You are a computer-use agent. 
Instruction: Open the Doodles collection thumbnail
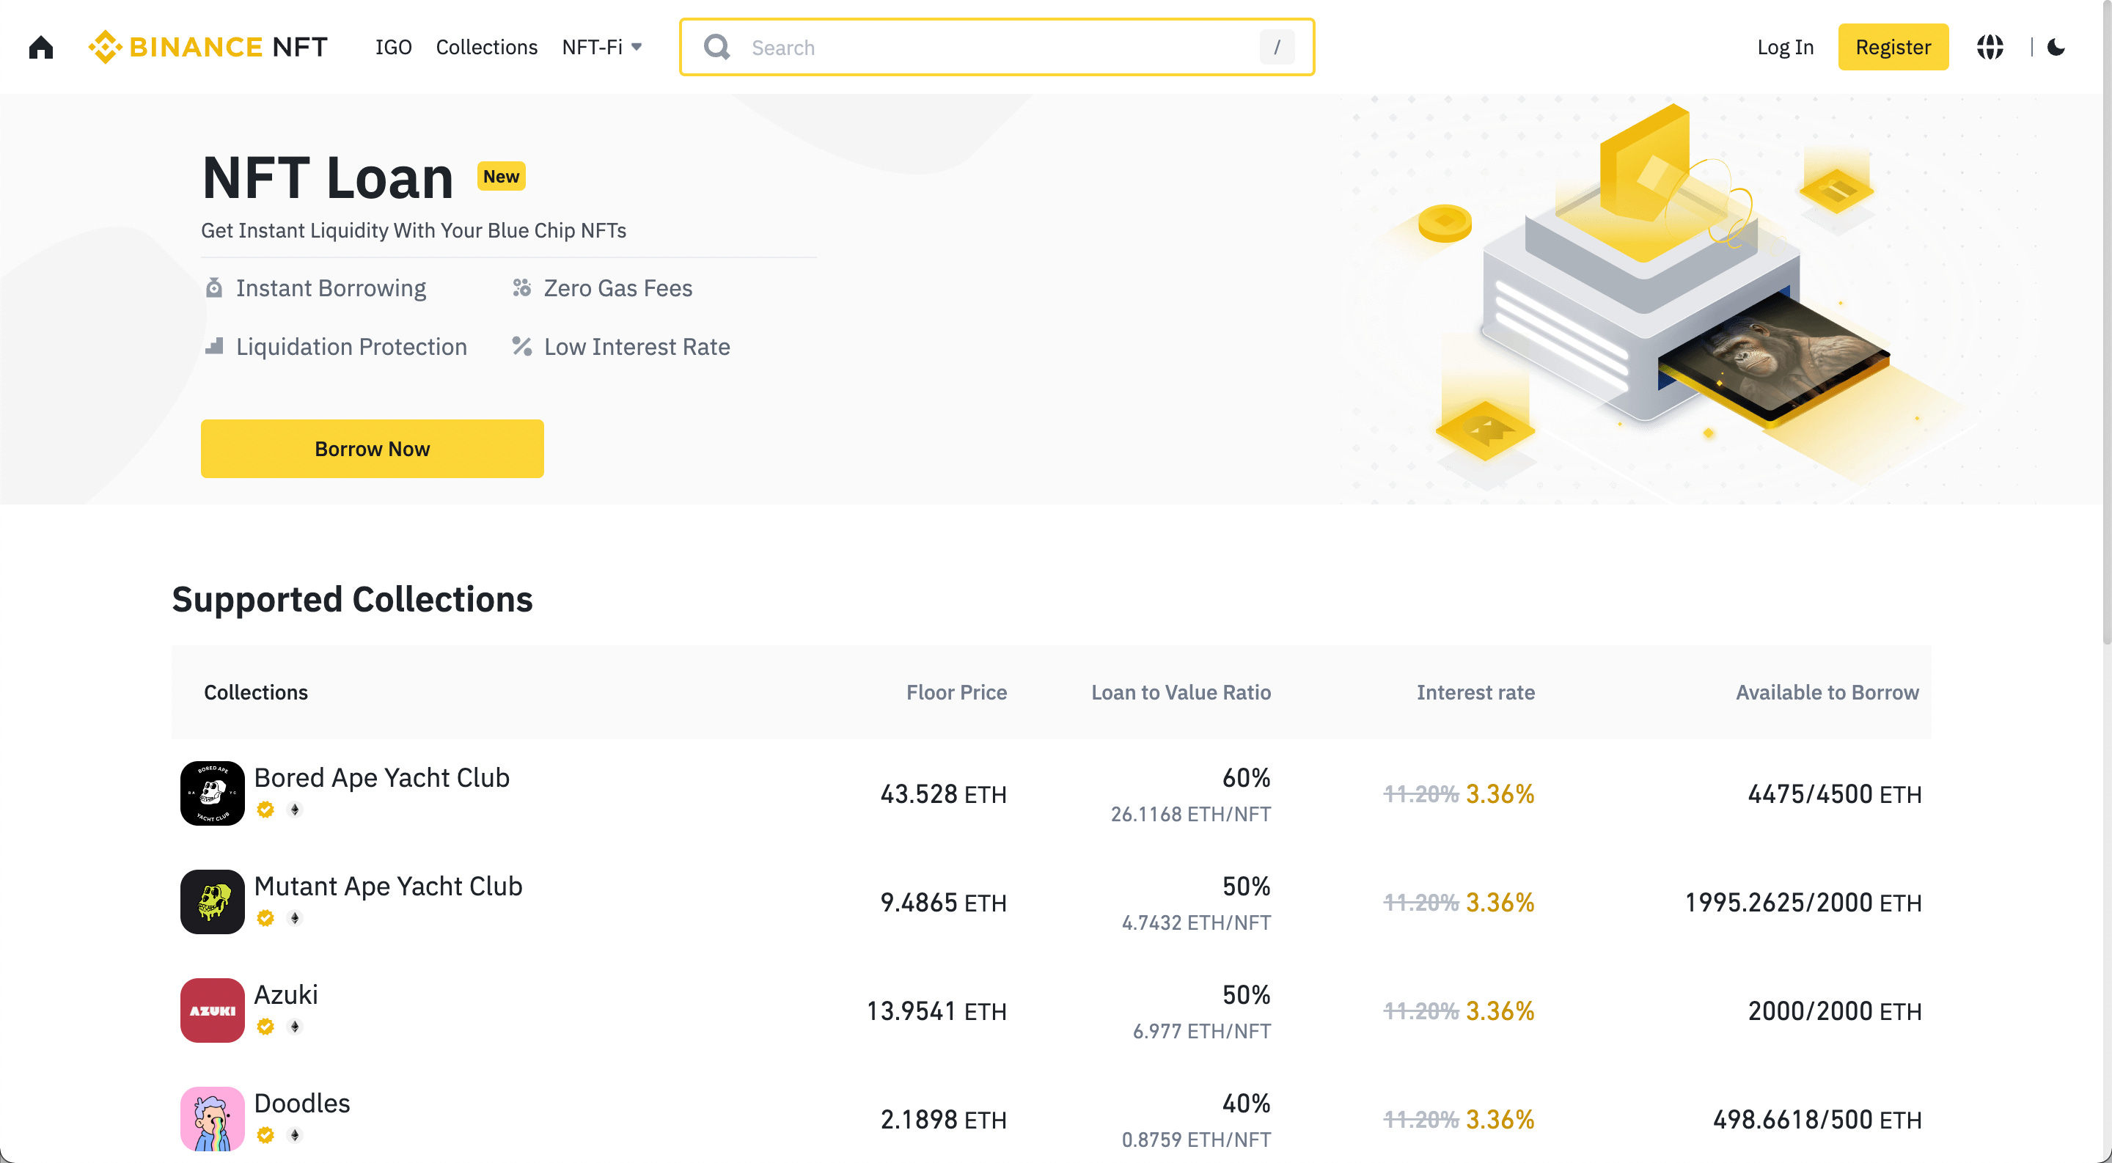213,1119
